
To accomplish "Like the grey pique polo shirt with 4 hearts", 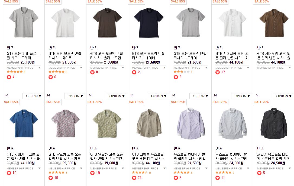I will pyautogui.click(x=9, y=77).
